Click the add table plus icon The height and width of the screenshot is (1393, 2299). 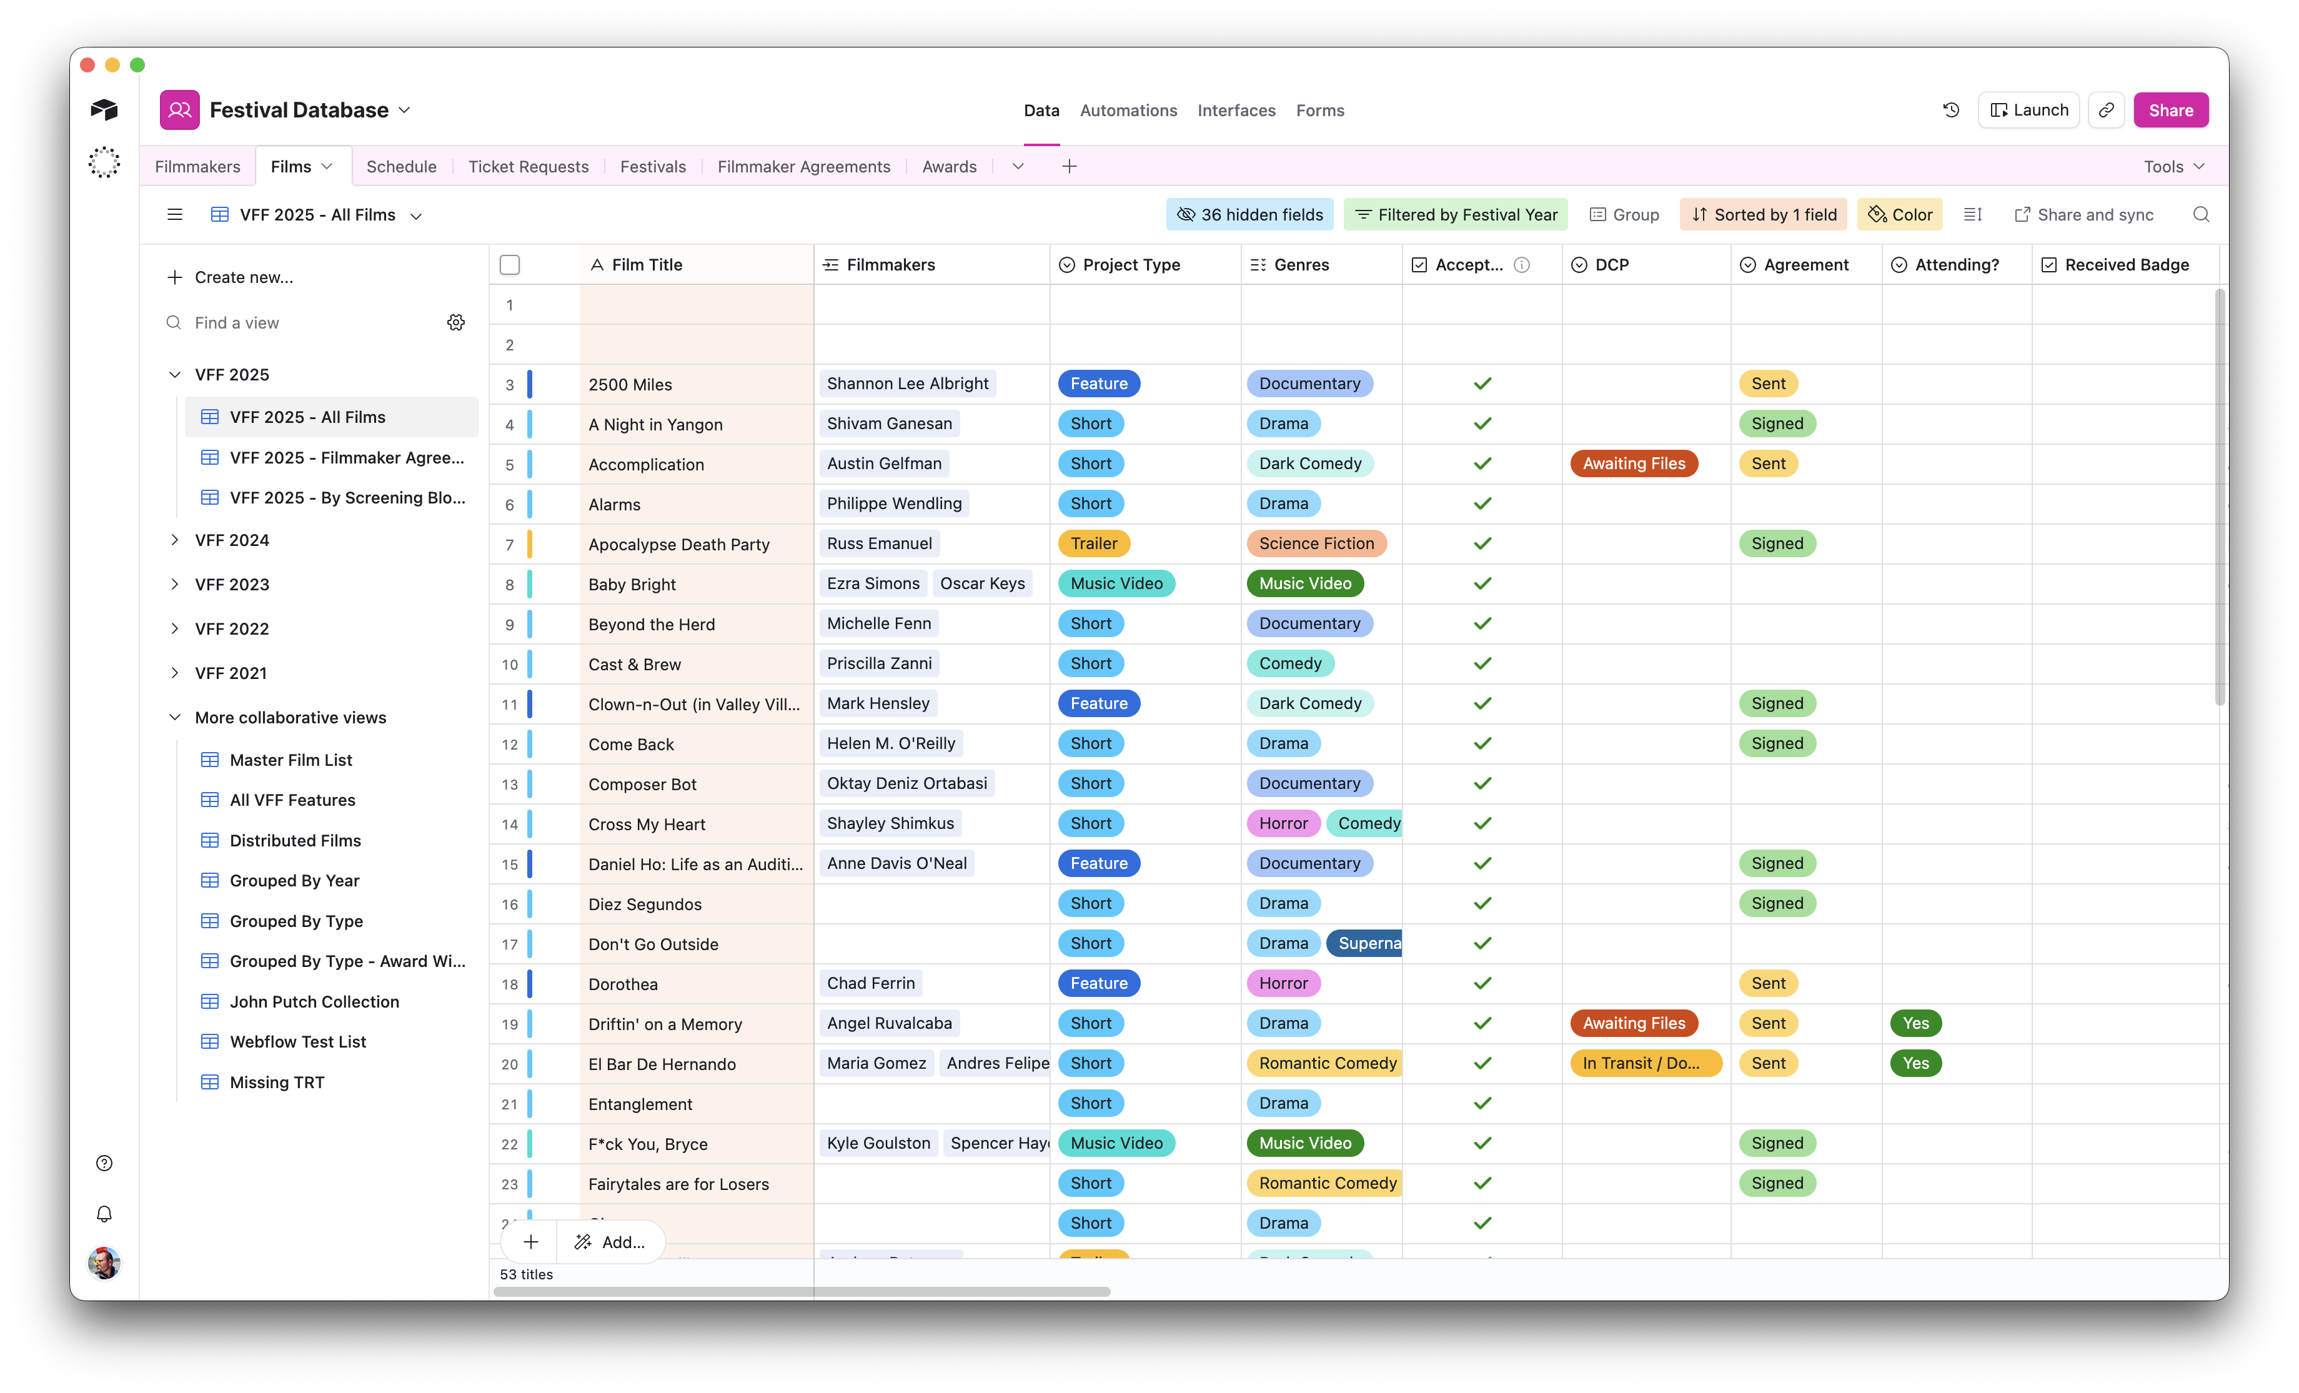[1070, 166]
